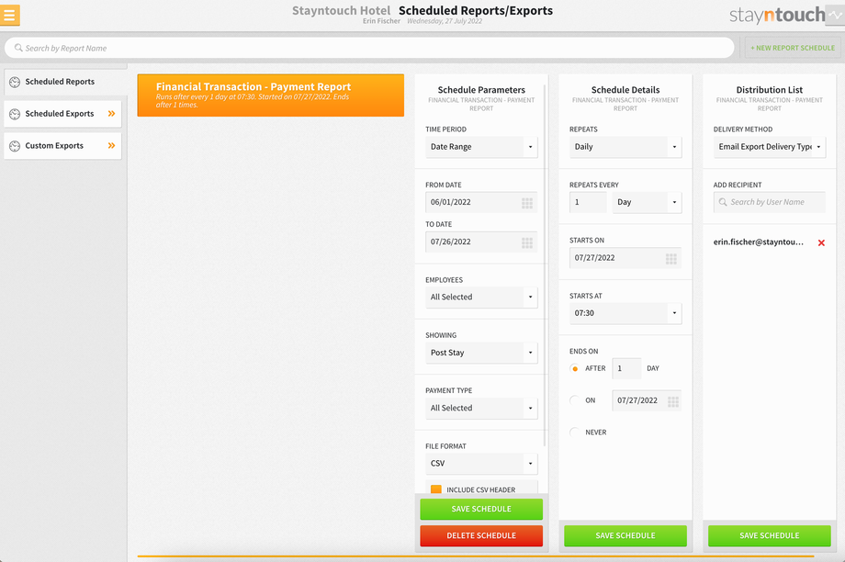Click the user name Erin Fischer
Image resolution: width=845 pixels, height=562 pixels.
pos(381,21)
